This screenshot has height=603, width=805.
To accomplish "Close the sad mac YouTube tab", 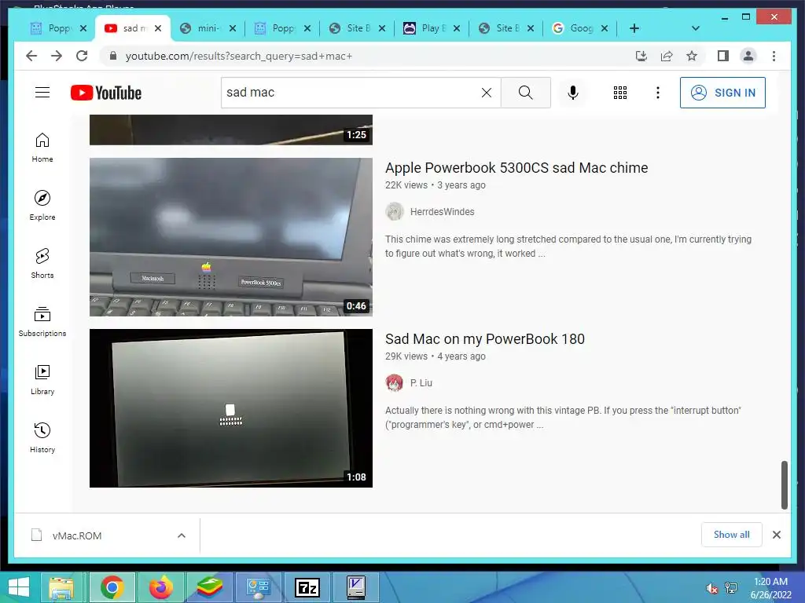I will pyautogui.click(x=158, y=28).
